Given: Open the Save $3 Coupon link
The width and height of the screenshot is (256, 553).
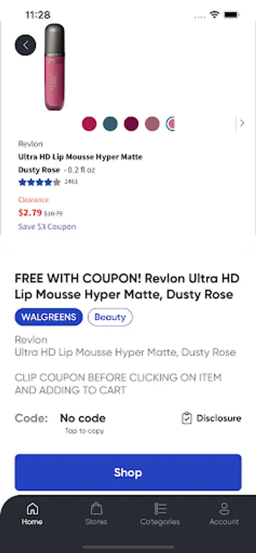Looking at the screenshot, I should coord(47,226).
